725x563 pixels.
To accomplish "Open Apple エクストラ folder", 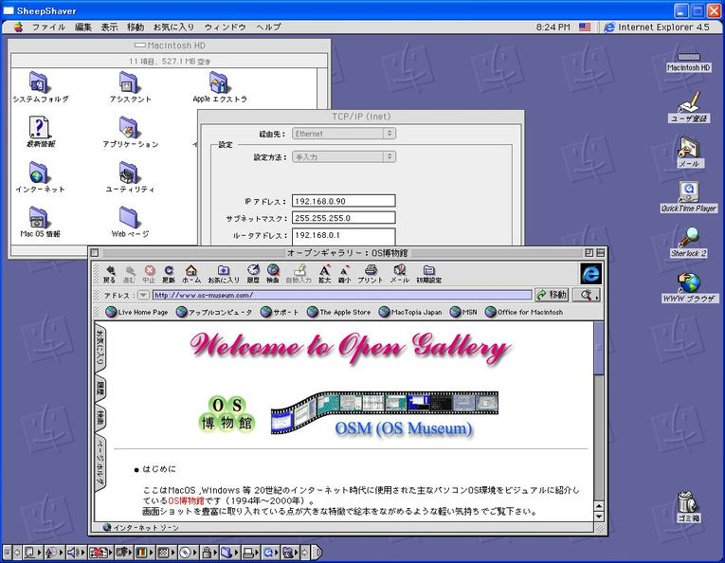I will tap(220, 87).
